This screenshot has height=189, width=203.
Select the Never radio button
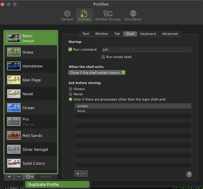click(x=71, y=94)
